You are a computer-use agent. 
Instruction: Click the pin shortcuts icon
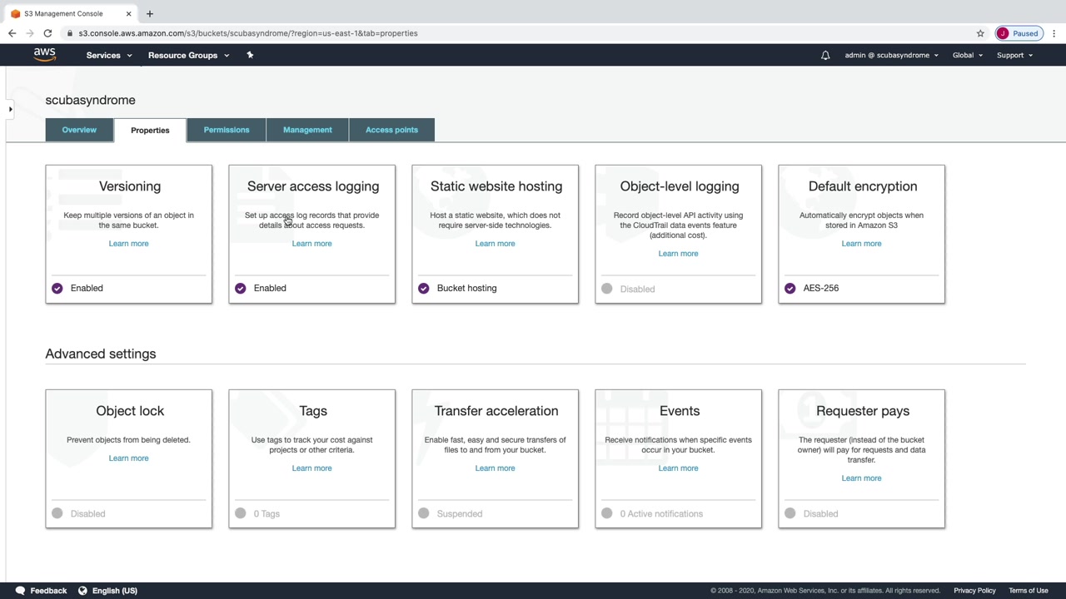click(250, 55)
